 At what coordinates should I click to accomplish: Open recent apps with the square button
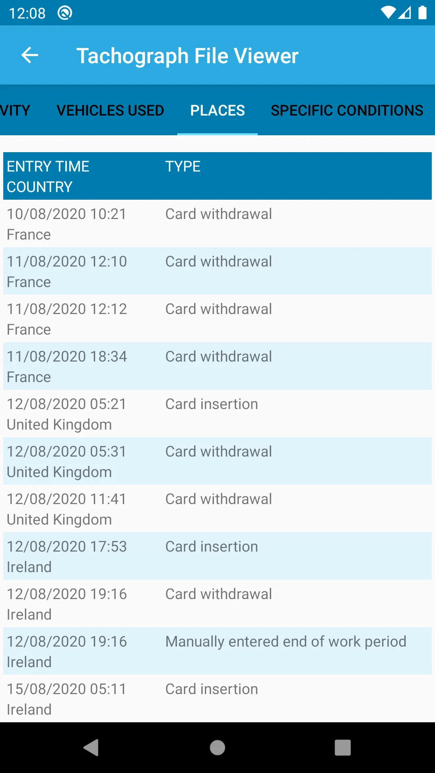point(342,748)
